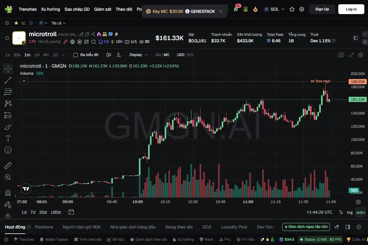This screenshot has height=245, width=368.
Task: Toggle percent scale on price axis
Action: pos(341,212)
